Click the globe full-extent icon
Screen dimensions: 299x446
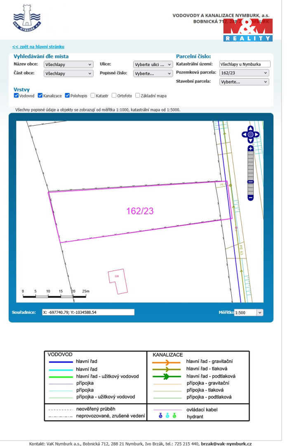point(250,135)
